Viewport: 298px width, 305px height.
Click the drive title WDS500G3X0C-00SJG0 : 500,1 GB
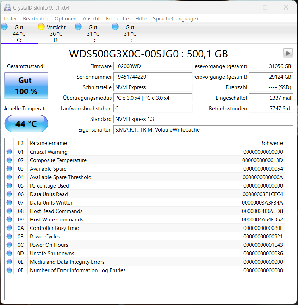148,54
